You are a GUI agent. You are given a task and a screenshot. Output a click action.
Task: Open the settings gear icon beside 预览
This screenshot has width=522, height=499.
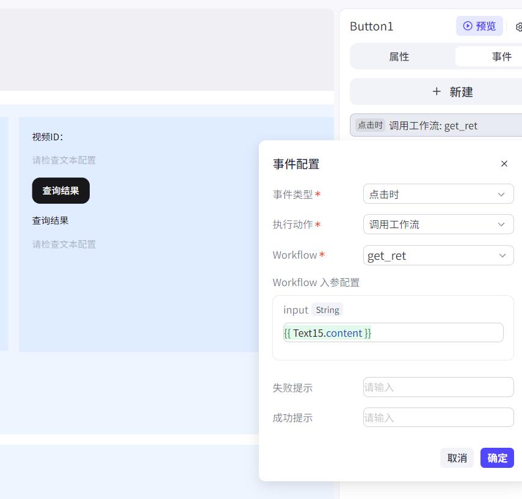click(x=518, y=27)
